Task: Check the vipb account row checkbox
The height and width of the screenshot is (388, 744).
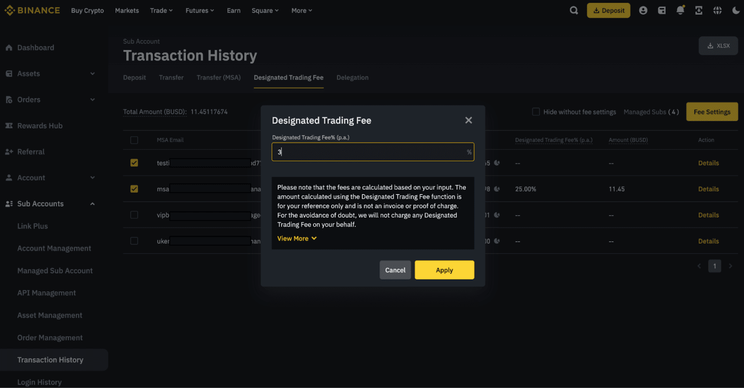Action: click(134, 215)
